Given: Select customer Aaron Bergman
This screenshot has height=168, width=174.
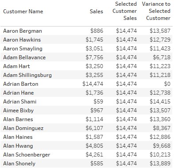Looking at the screenshot, I should (x=23, y=31).
